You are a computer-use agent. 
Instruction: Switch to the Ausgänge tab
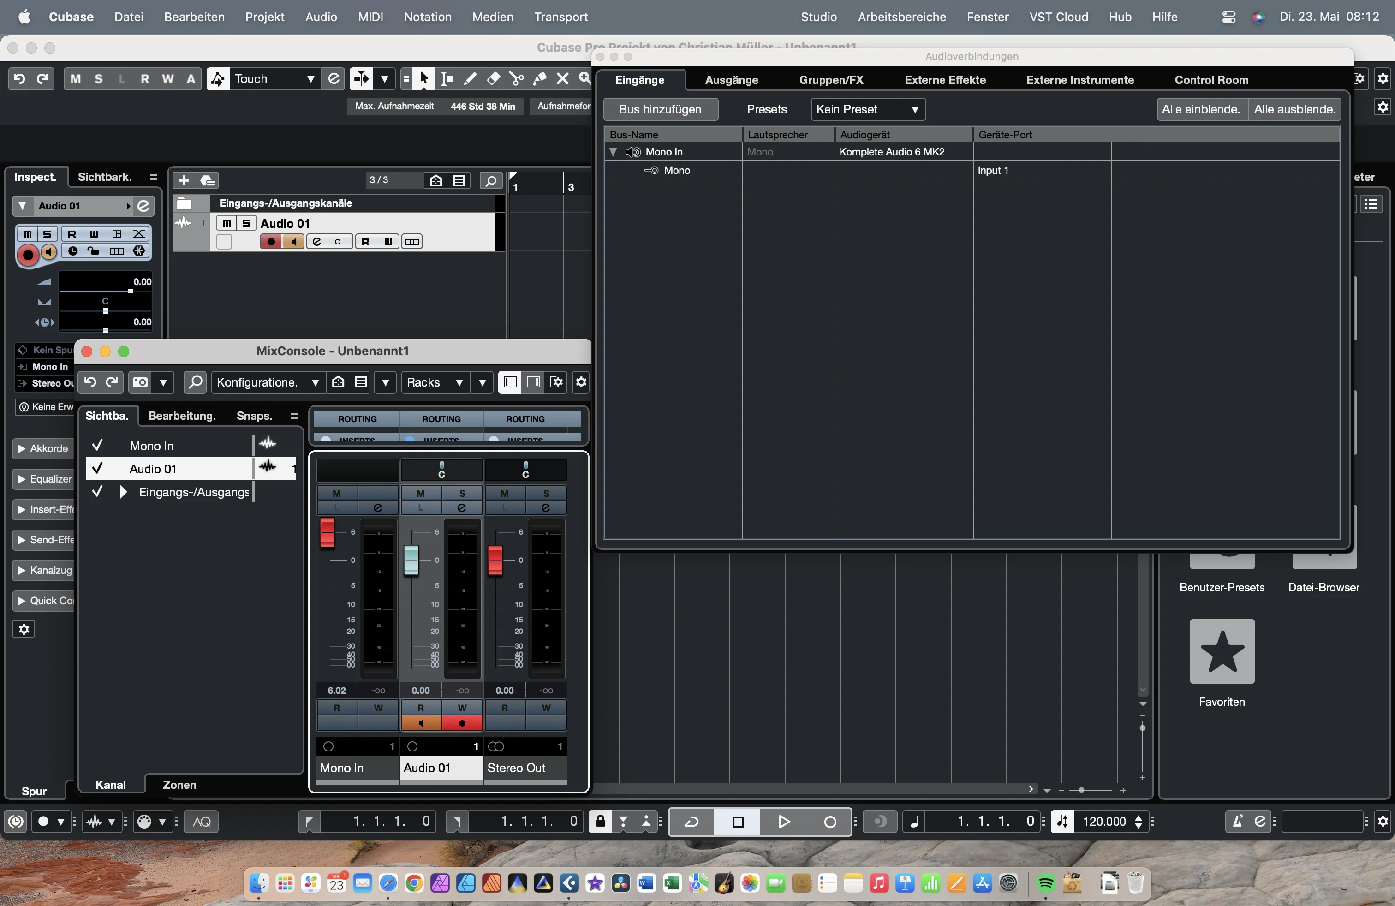click(x=732, y=80)
